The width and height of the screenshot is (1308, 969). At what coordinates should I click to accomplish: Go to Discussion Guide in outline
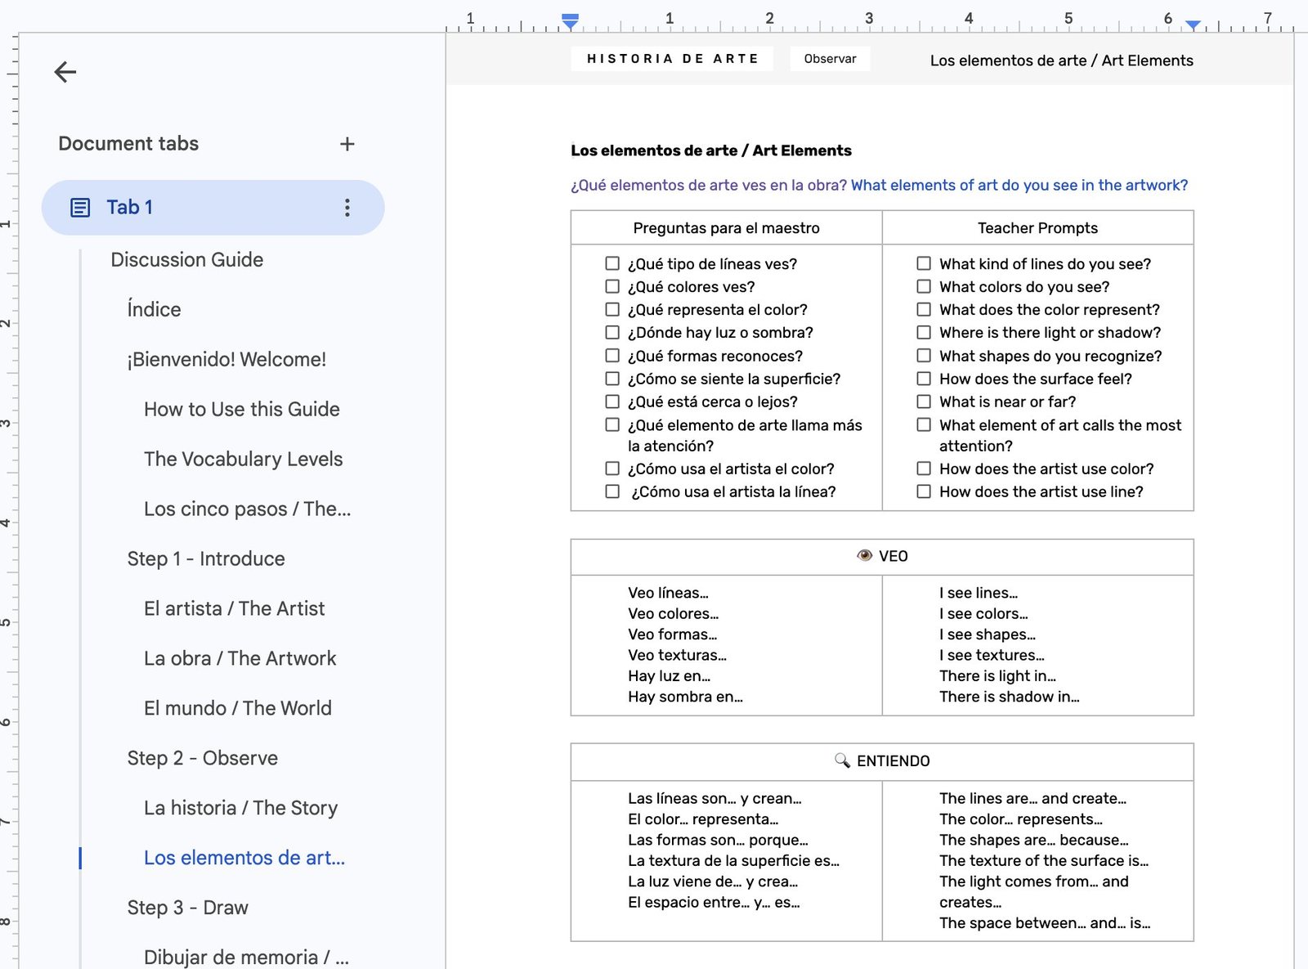pos(187,260)
